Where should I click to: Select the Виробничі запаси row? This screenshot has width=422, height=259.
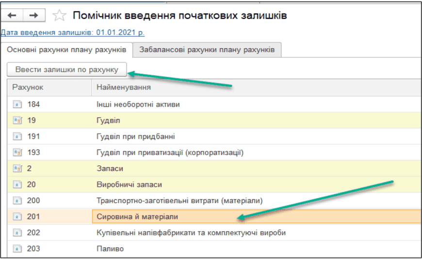(129, 184)
